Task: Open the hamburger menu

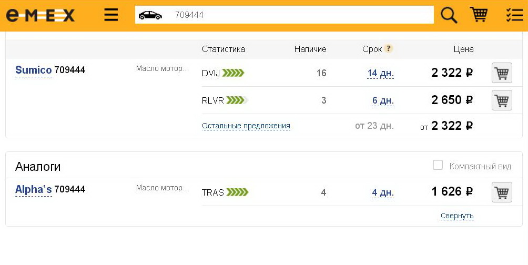Action: [111, 15]
